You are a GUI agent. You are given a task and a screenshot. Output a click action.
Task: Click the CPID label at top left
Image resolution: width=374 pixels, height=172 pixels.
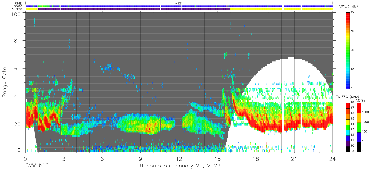18,3
